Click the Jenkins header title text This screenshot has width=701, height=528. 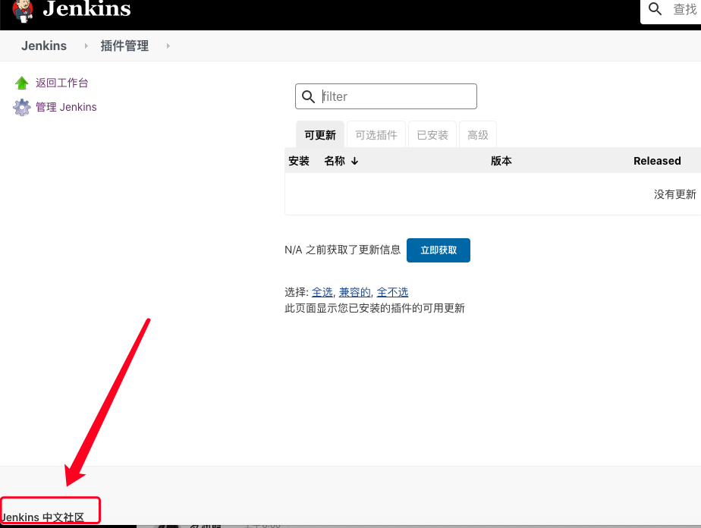(x=86, y=8)
